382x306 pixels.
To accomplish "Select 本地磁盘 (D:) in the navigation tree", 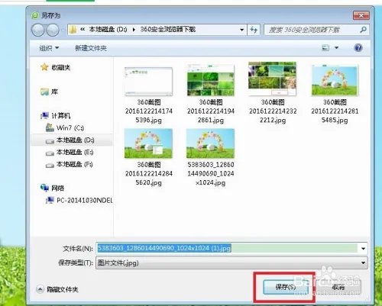I will (72, 140).
